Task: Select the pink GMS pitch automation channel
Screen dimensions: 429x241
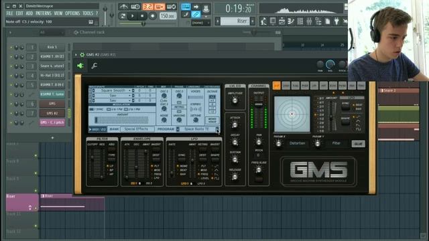Action: click(x=52, y=123)
